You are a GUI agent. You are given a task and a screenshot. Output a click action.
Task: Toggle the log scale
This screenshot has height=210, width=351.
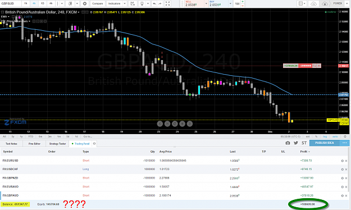pyautogui.click(x=325, y=136)
